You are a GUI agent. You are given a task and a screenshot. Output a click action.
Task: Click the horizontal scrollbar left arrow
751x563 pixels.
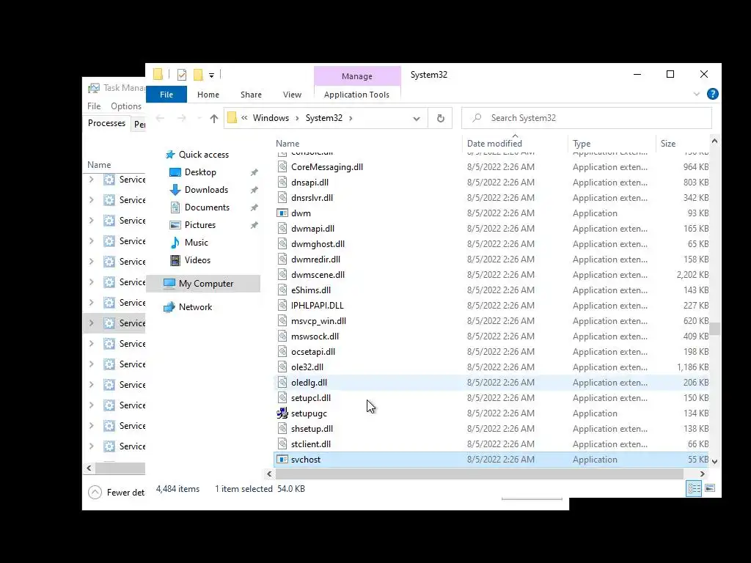(269, 474)
